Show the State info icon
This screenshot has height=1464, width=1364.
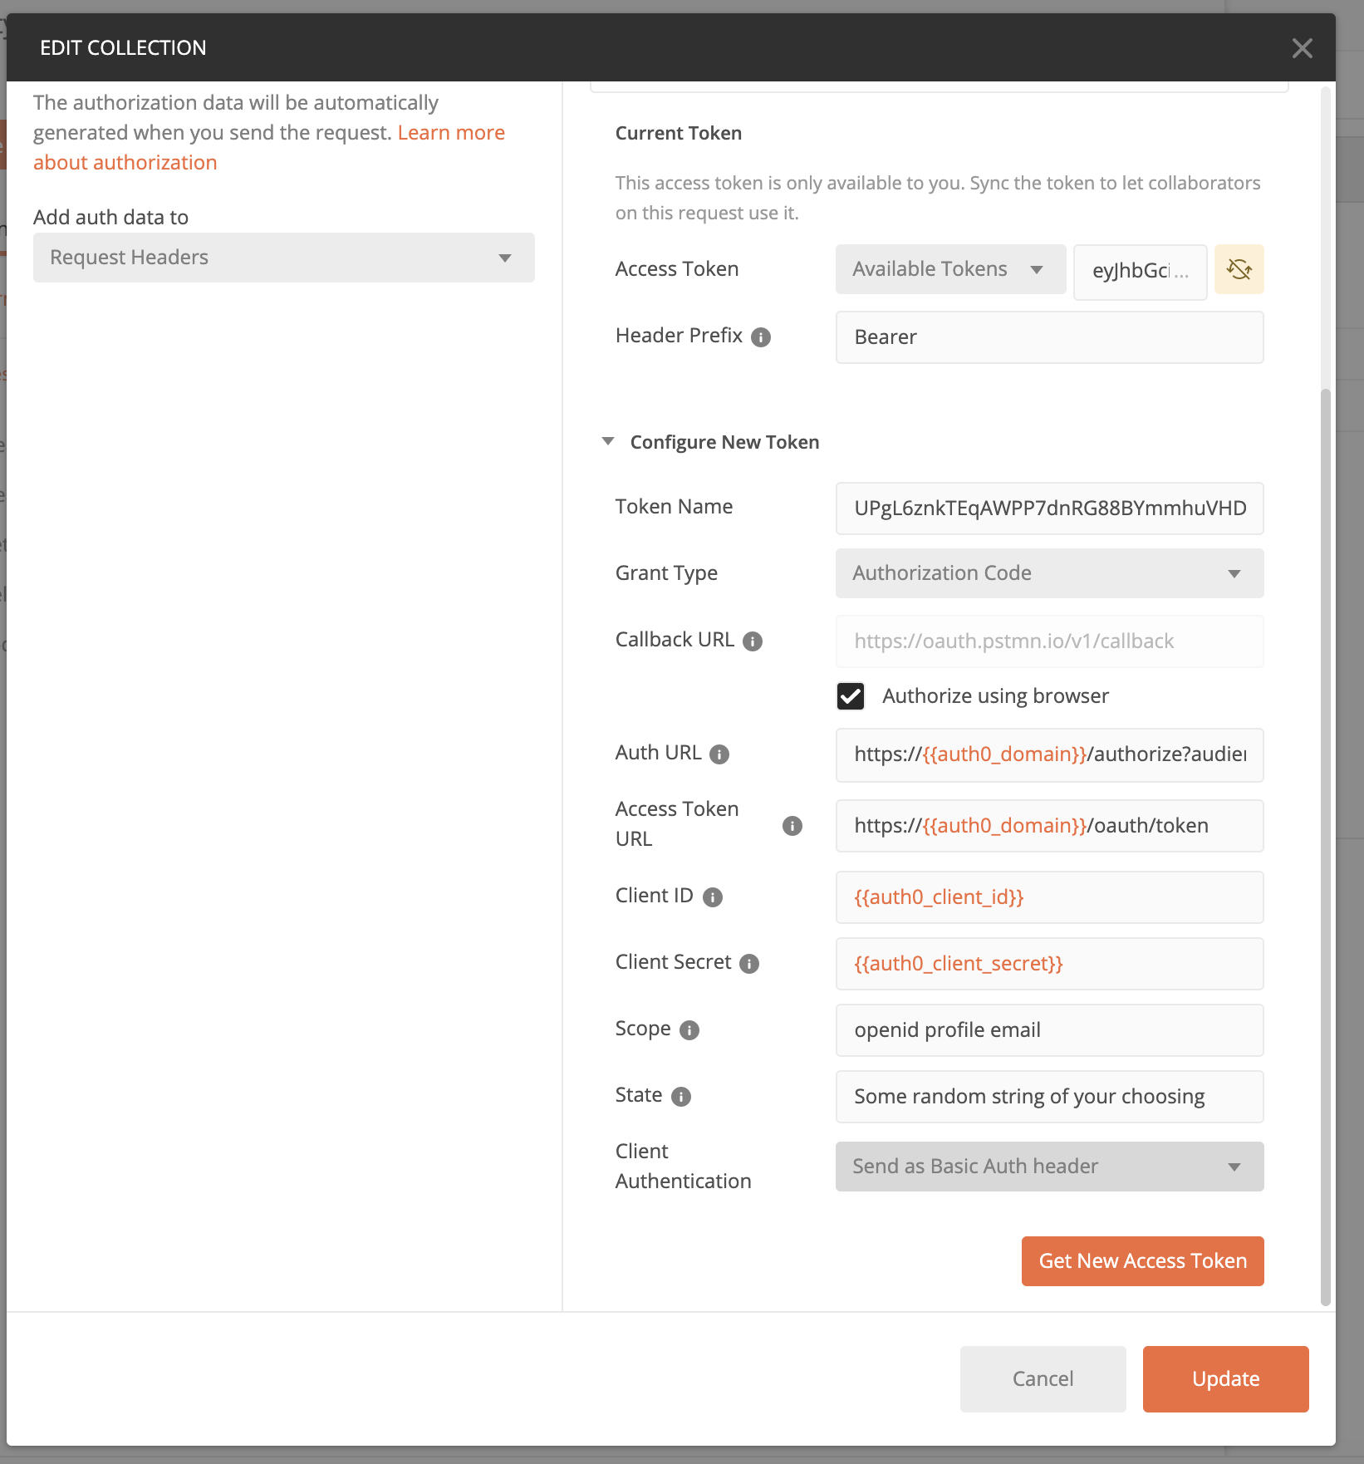(x=681, y=1097)
